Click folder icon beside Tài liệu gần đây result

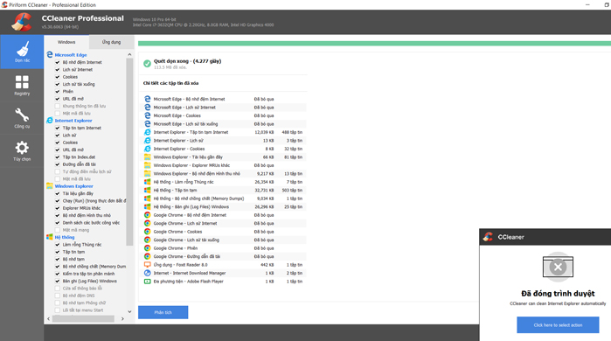tap(148, 157)
